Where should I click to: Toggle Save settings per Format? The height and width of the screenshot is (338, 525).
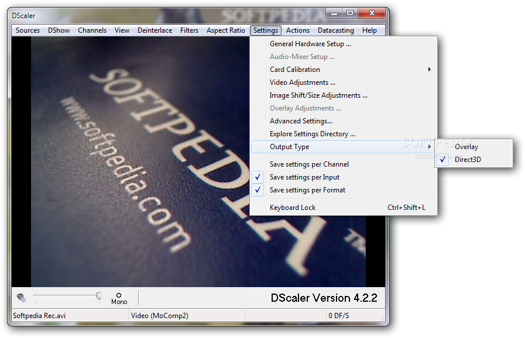pyautogui.click(x=344, y=190)
